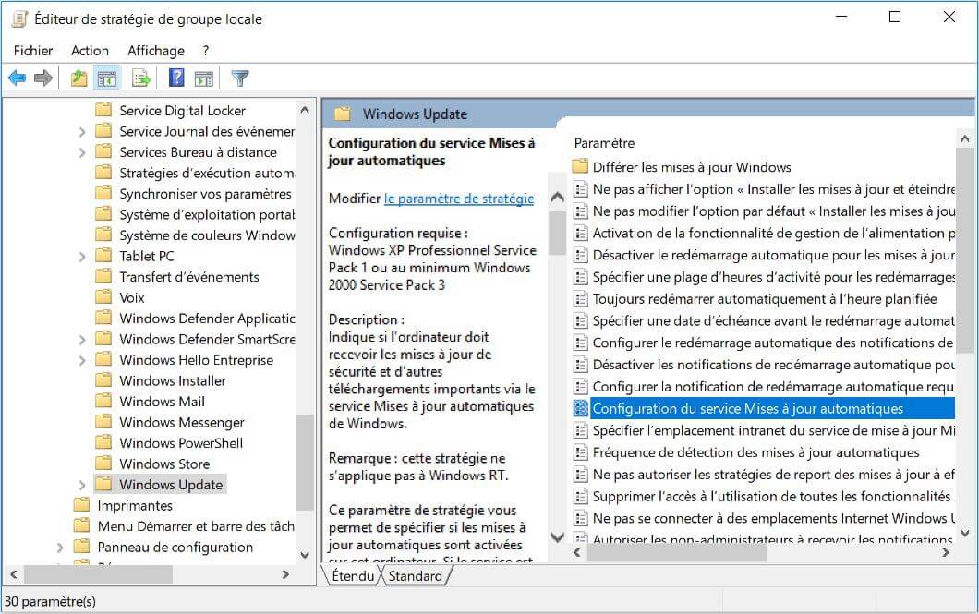Open the Action menu
The image size is (979, 614).
point(90,51)
